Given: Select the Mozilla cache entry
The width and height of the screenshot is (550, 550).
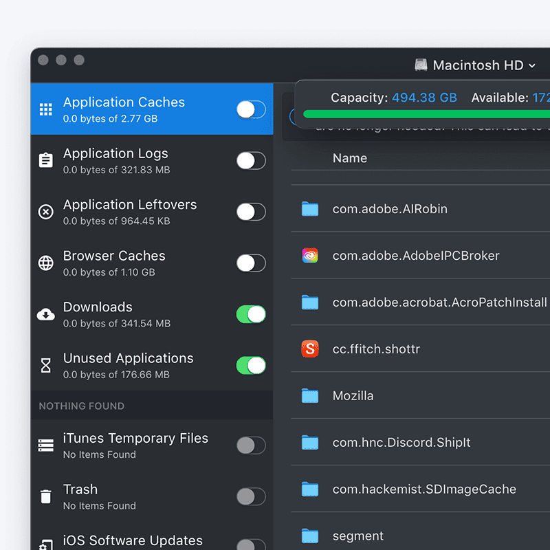Looking at the screenshot, I should pyautogui.click(x=421, y=395).
